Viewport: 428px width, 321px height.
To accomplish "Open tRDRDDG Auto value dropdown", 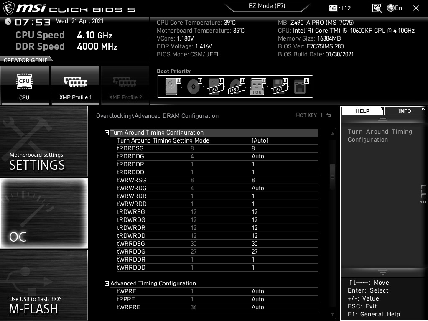I will 257,156.
